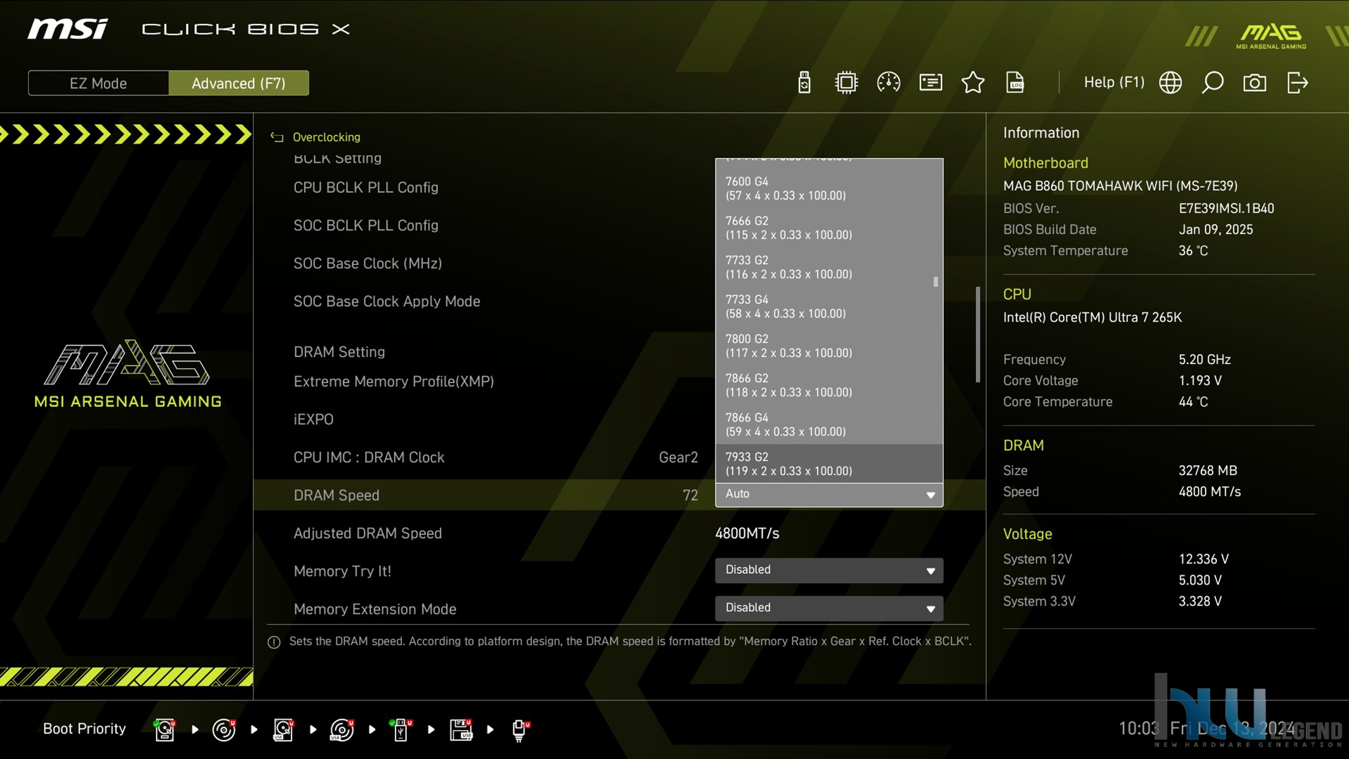Open the speedometer overclocking icon

(x=888, y=83)
